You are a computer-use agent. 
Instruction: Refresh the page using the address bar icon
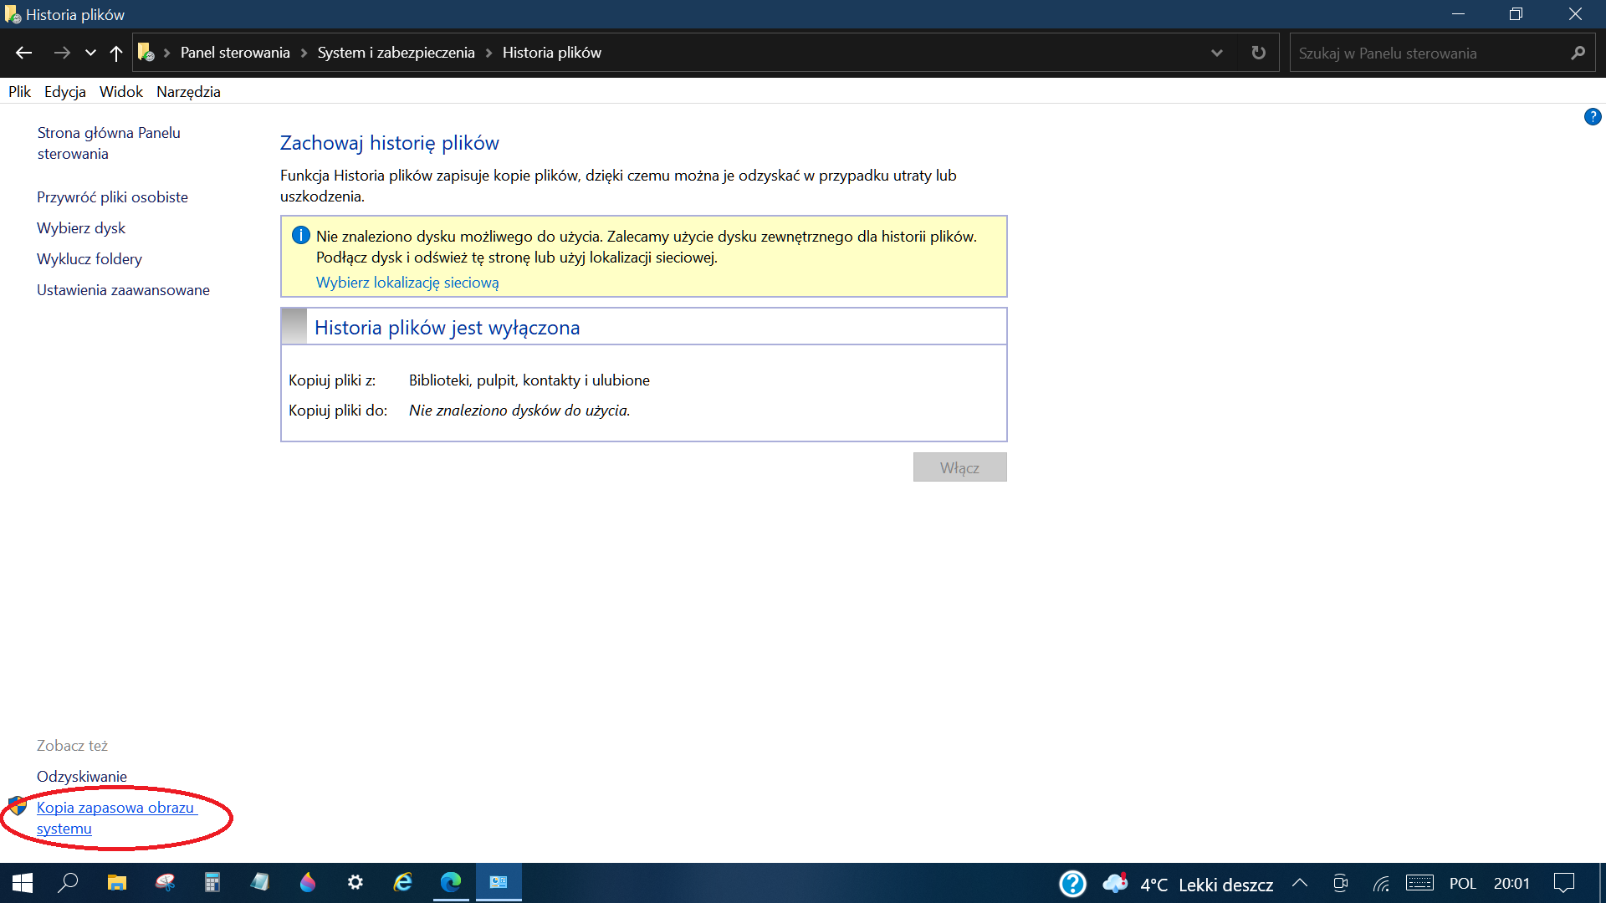[1257, 52]
